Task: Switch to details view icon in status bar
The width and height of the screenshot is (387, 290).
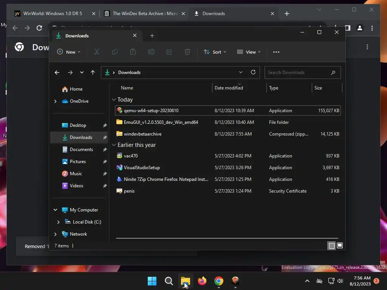Action: click(x=331, y=245)
